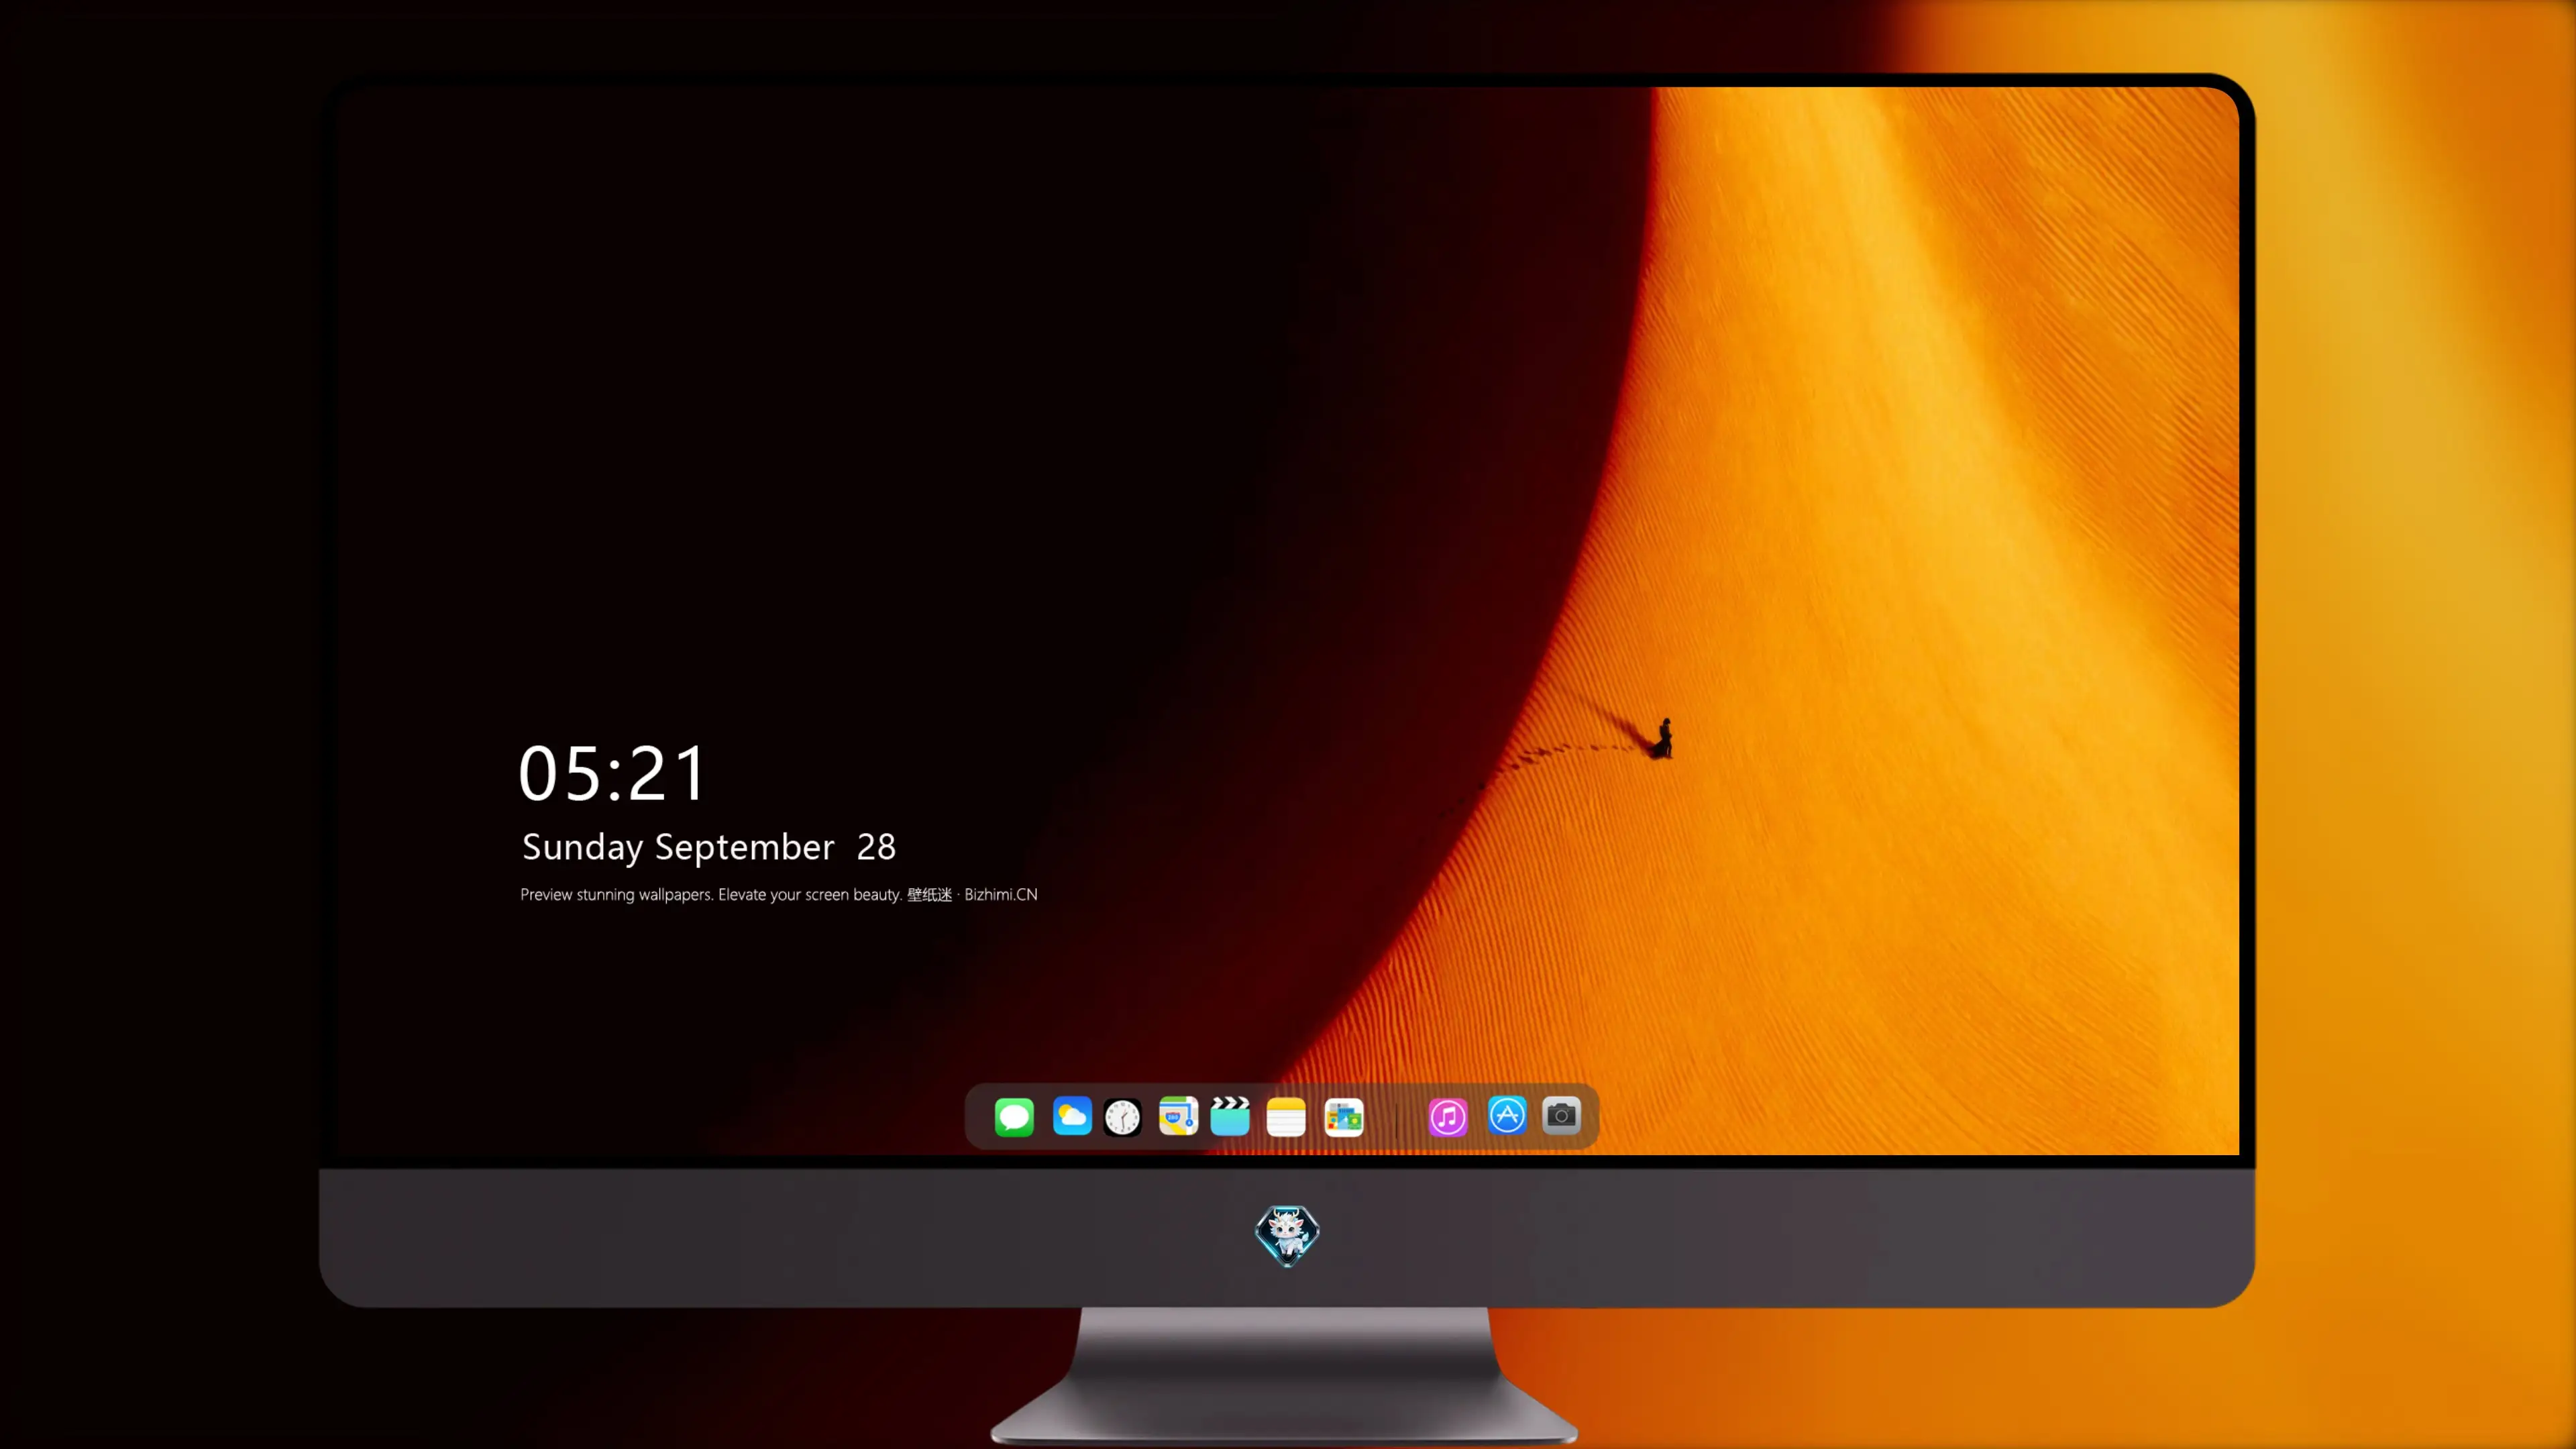Open the Photos collage app icon
Screen dimensions: 2576x1449
(1344, 1117)
